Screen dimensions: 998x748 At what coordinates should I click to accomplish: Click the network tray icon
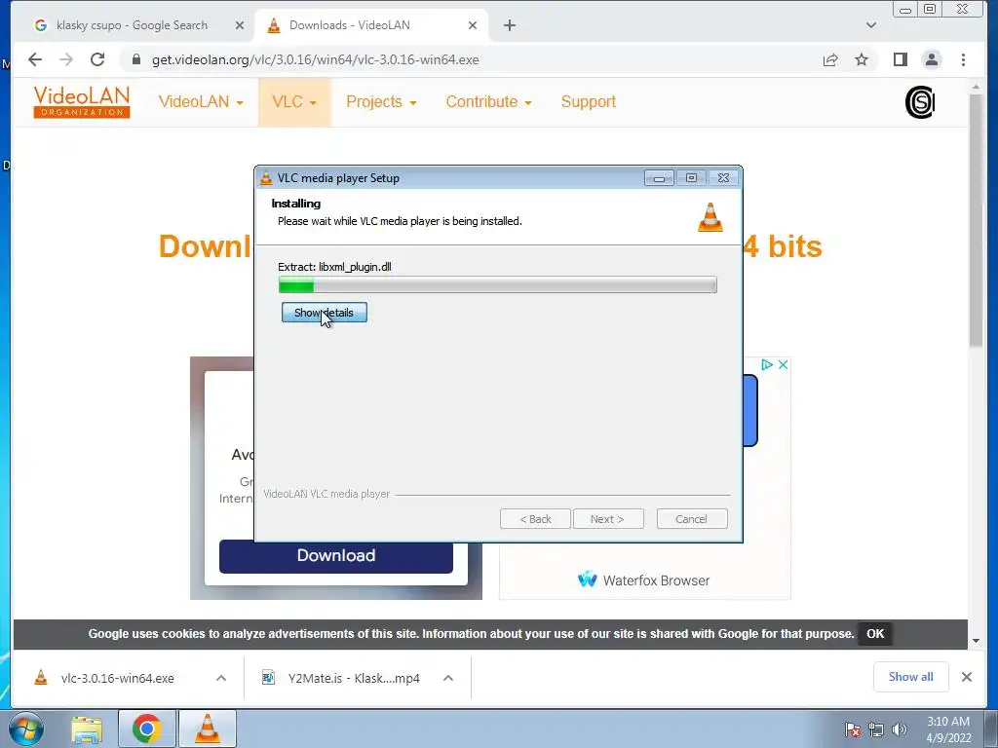876,729
